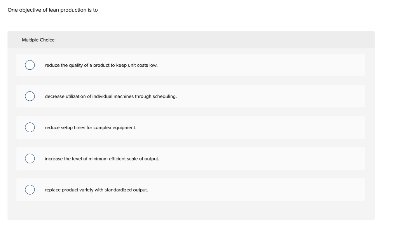Click answer text 'replace product variety with standardized output'

click(x=96, y=190)
